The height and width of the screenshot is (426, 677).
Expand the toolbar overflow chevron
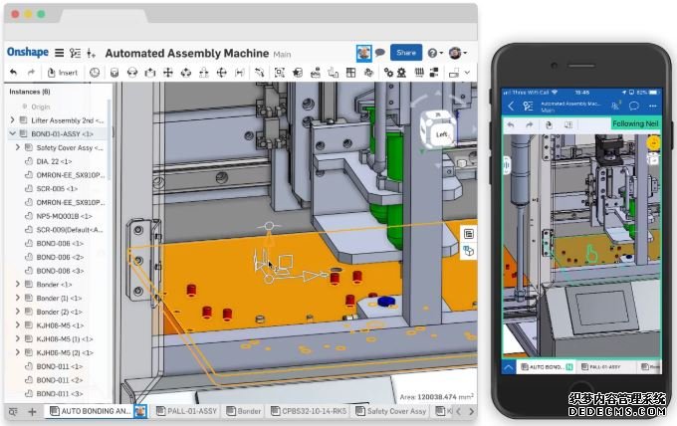tap(467, 73)
